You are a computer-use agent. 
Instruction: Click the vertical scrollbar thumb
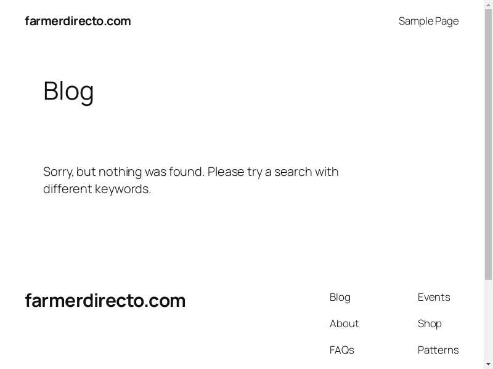click(x=488, y=141)
